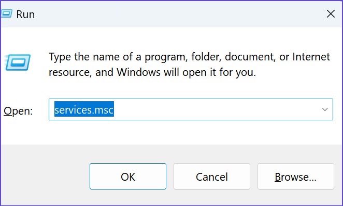The width and height of the screenshot is (343, 206).
Task: Click the gray footer strip below the Cancel button
Action: point(212,197)
